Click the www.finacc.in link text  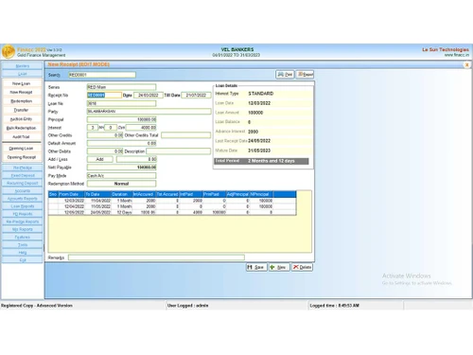pyautogui.click(x=457, y=55)
